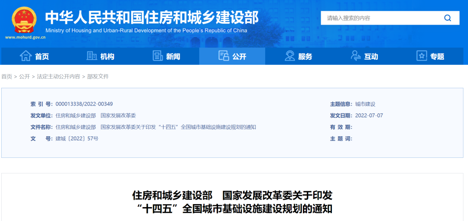Click the large bold heading starting 住房和城乡建设部
The height and width of the screenshot is (221, 468).
coord(233,202)
